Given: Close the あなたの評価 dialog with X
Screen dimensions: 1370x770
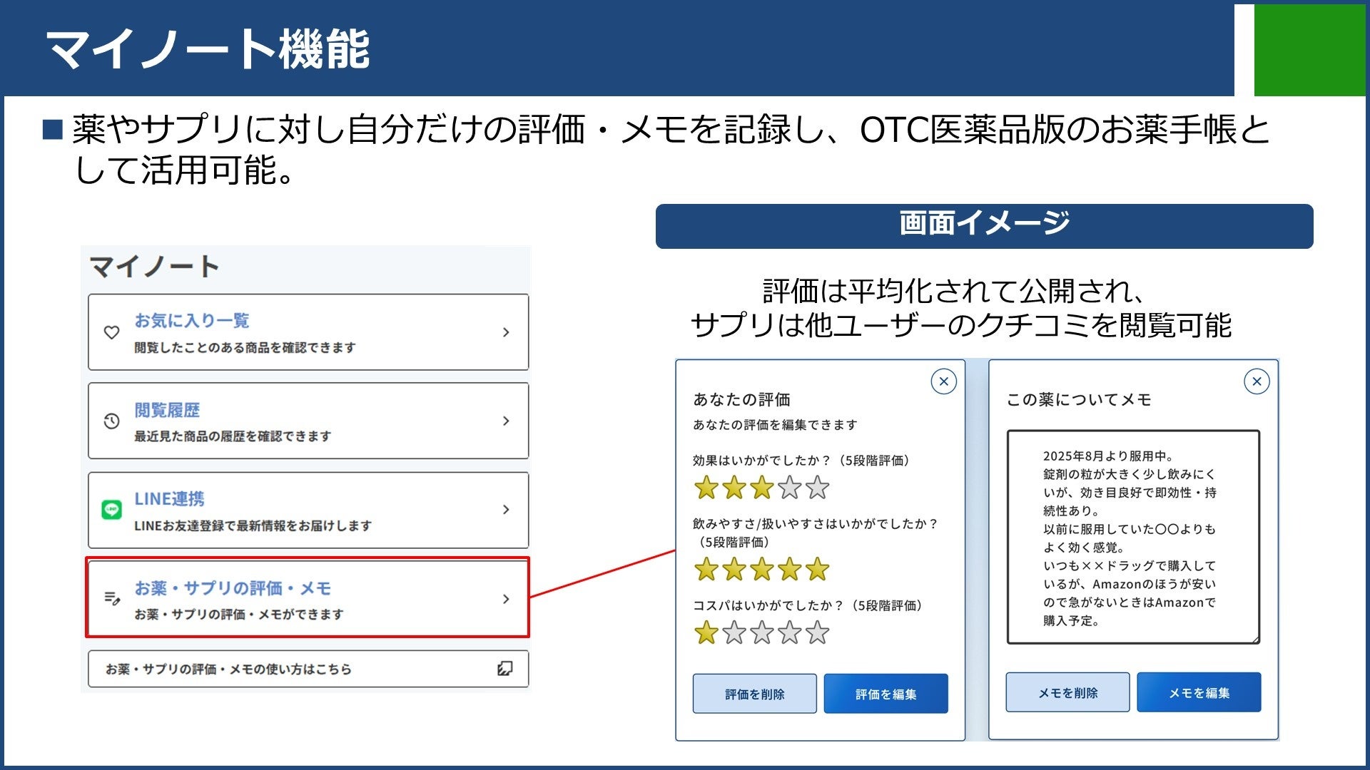Looking at the screenshot, I should [x=943, y=381].
